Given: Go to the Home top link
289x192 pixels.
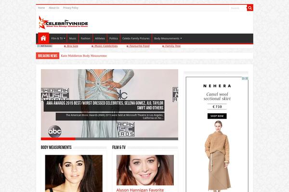Looking at the screenshot, I should click(x=41, y=8).
